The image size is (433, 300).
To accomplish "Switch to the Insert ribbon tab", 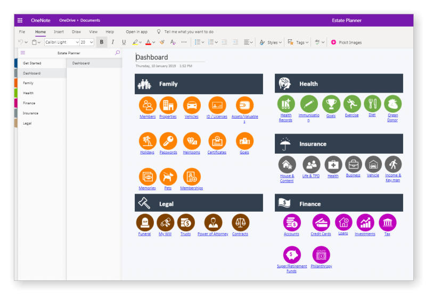I will click(59, 32).
